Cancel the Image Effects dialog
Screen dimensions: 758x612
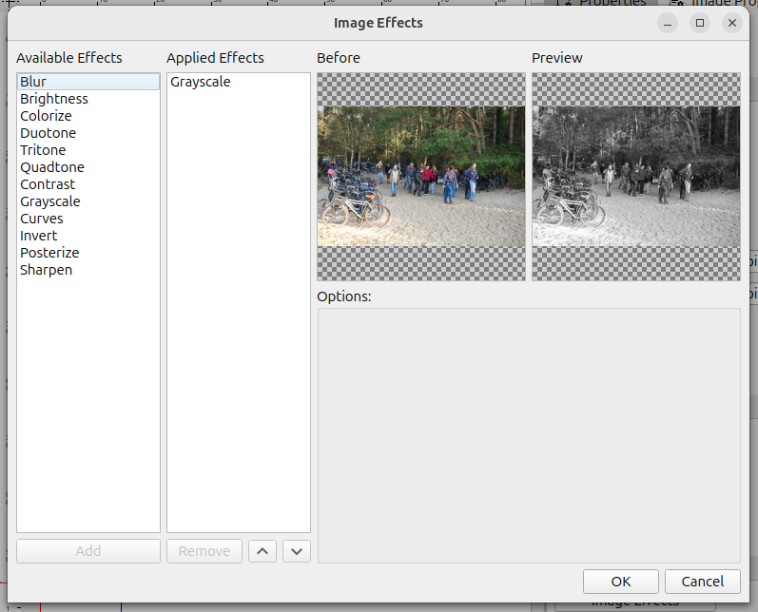point(703,582)
